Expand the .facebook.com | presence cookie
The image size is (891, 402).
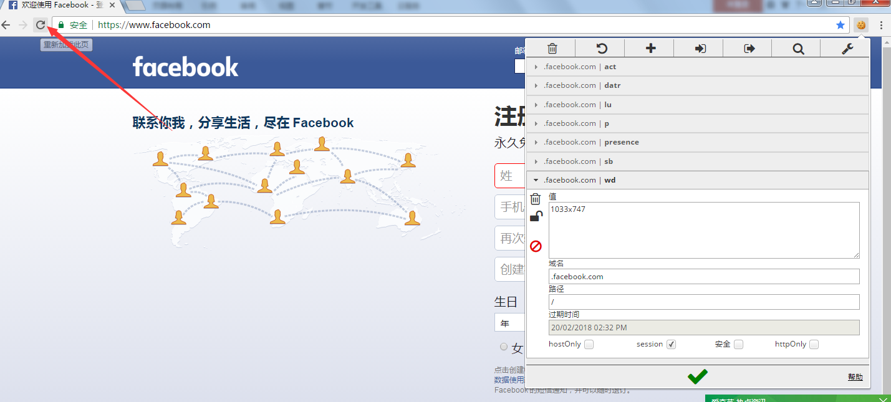point(698,142)
